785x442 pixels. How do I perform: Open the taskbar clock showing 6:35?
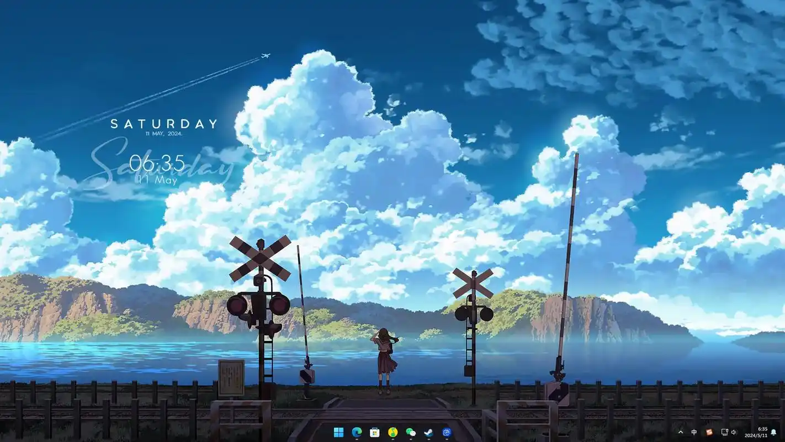757,432
